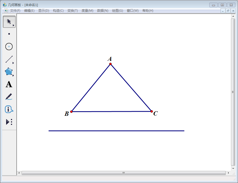Image resolution: width=238 pixels, height=183 pixels.
Task: Expand the Arrow tool flyout triangle
Action: point(13,25)
